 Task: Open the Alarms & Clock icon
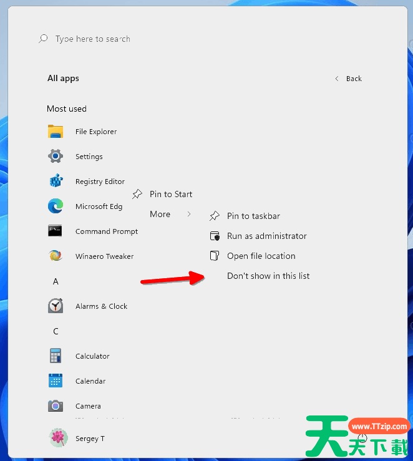[x=56, y=306]
